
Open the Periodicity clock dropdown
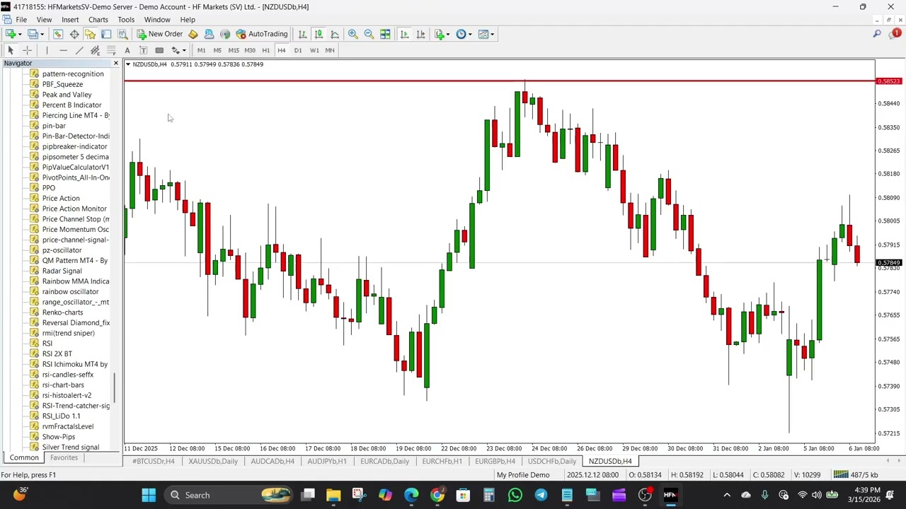[x=464, y=34]
